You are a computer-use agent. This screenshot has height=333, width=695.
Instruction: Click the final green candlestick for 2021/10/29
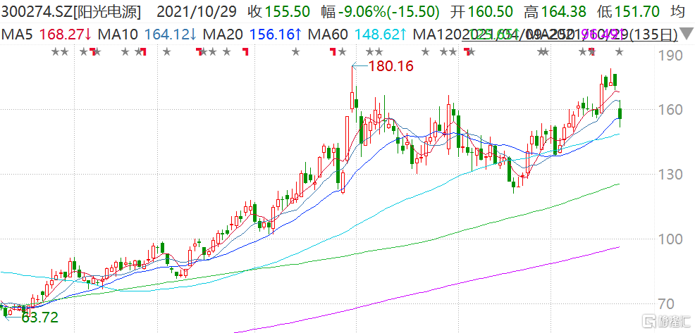click(620, 113)
